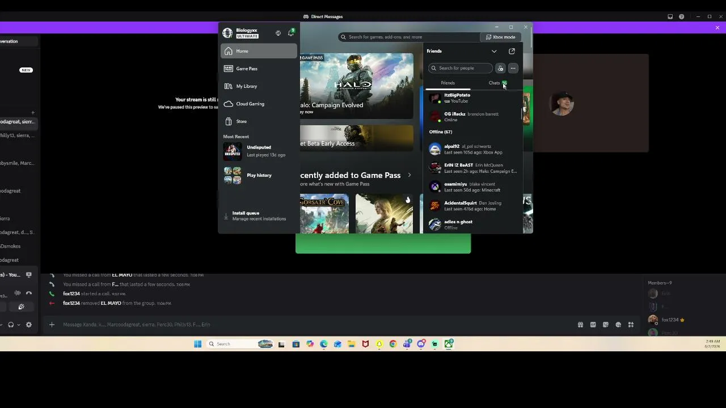Click the add friend icon
Screen dimensions: 726x408
point(500,68)
